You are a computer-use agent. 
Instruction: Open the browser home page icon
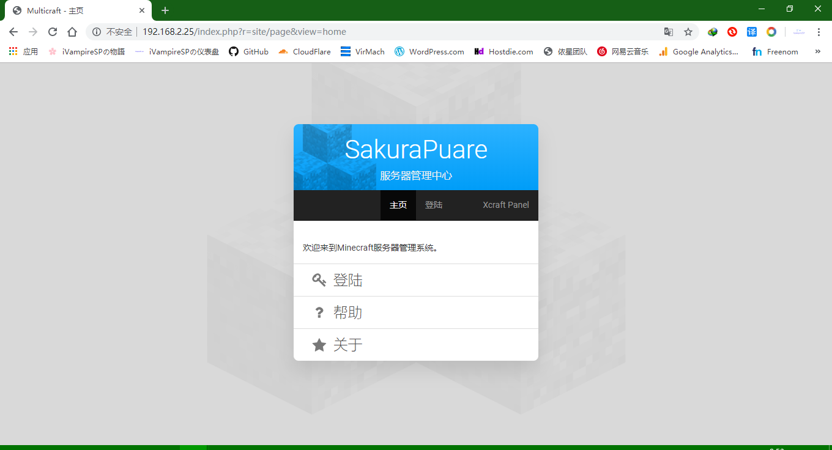pyautogui.click(x=72, y=32)
